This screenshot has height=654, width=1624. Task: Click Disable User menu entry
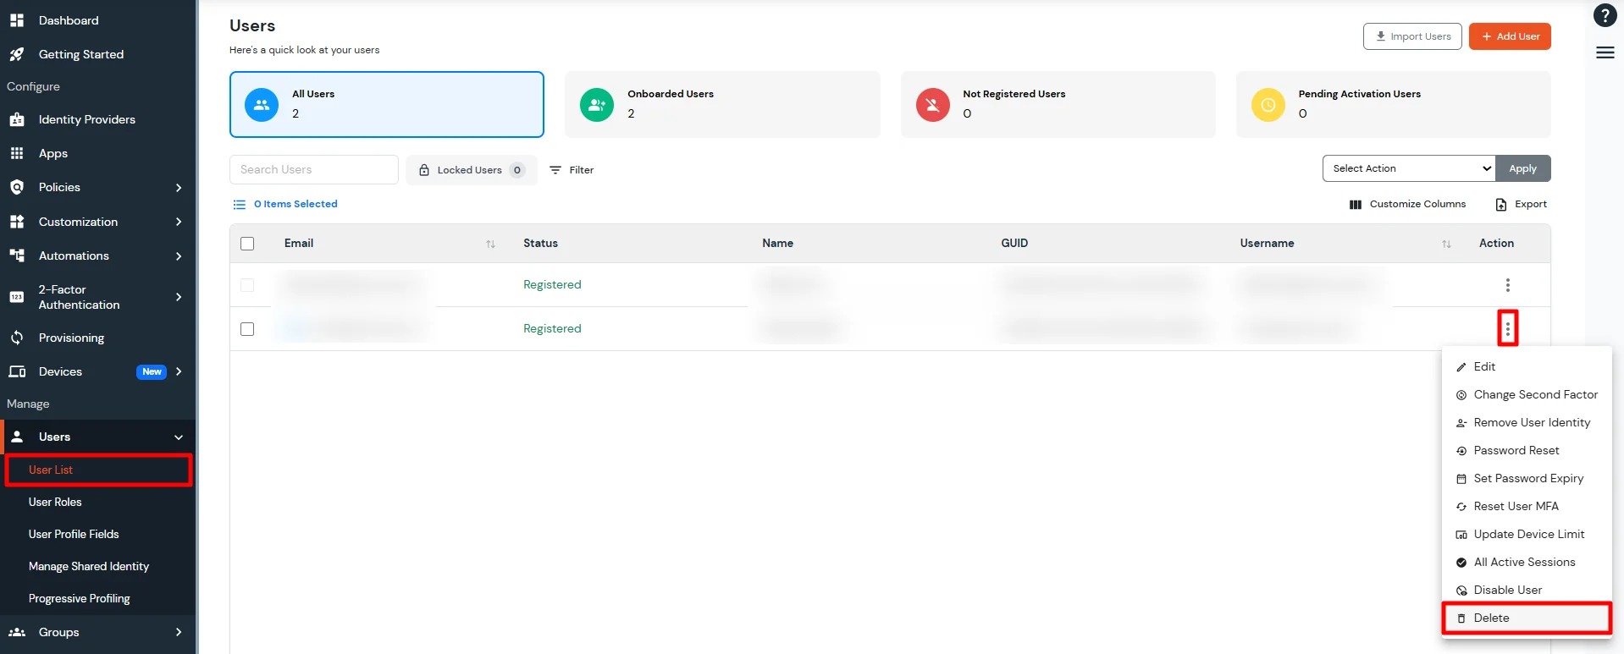(1527, 590)
